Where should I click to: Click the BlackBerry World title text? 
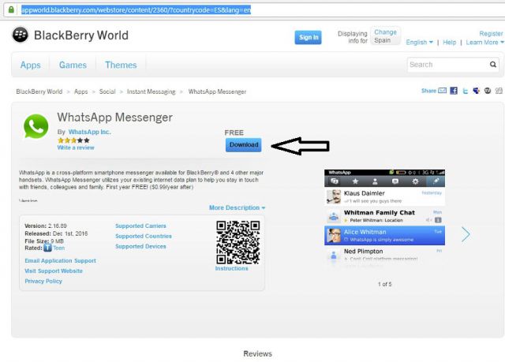click(x=81, y=35)
